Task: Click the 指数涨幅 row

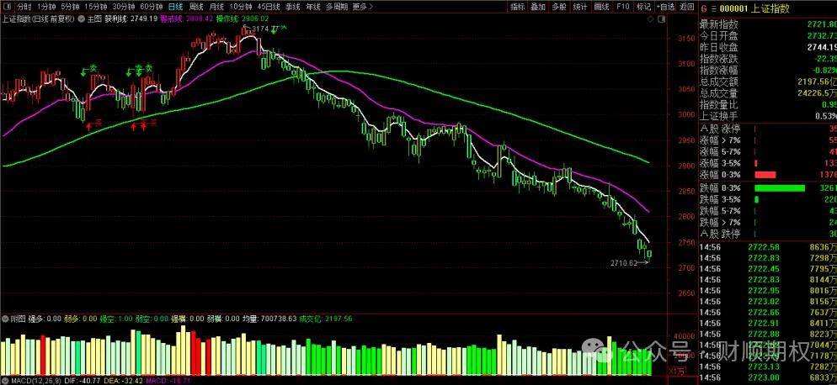Action: point(768,70)
